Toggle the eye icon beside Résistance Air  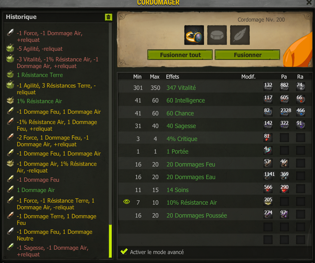(127, 202)
